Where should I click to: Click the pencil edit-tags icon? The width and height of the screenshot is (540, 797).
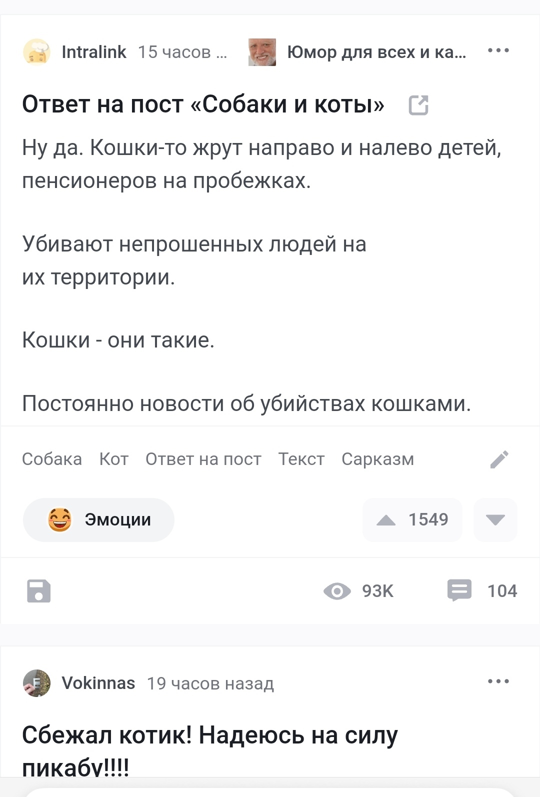(x=499, y=459)
